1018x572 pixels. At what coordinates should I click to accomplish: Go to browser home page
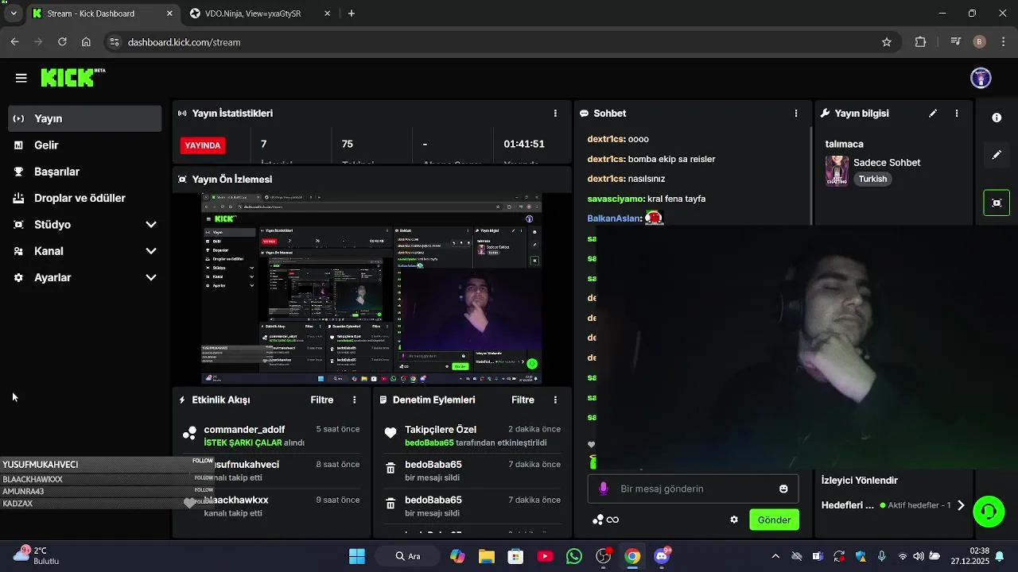coord(86,42)
